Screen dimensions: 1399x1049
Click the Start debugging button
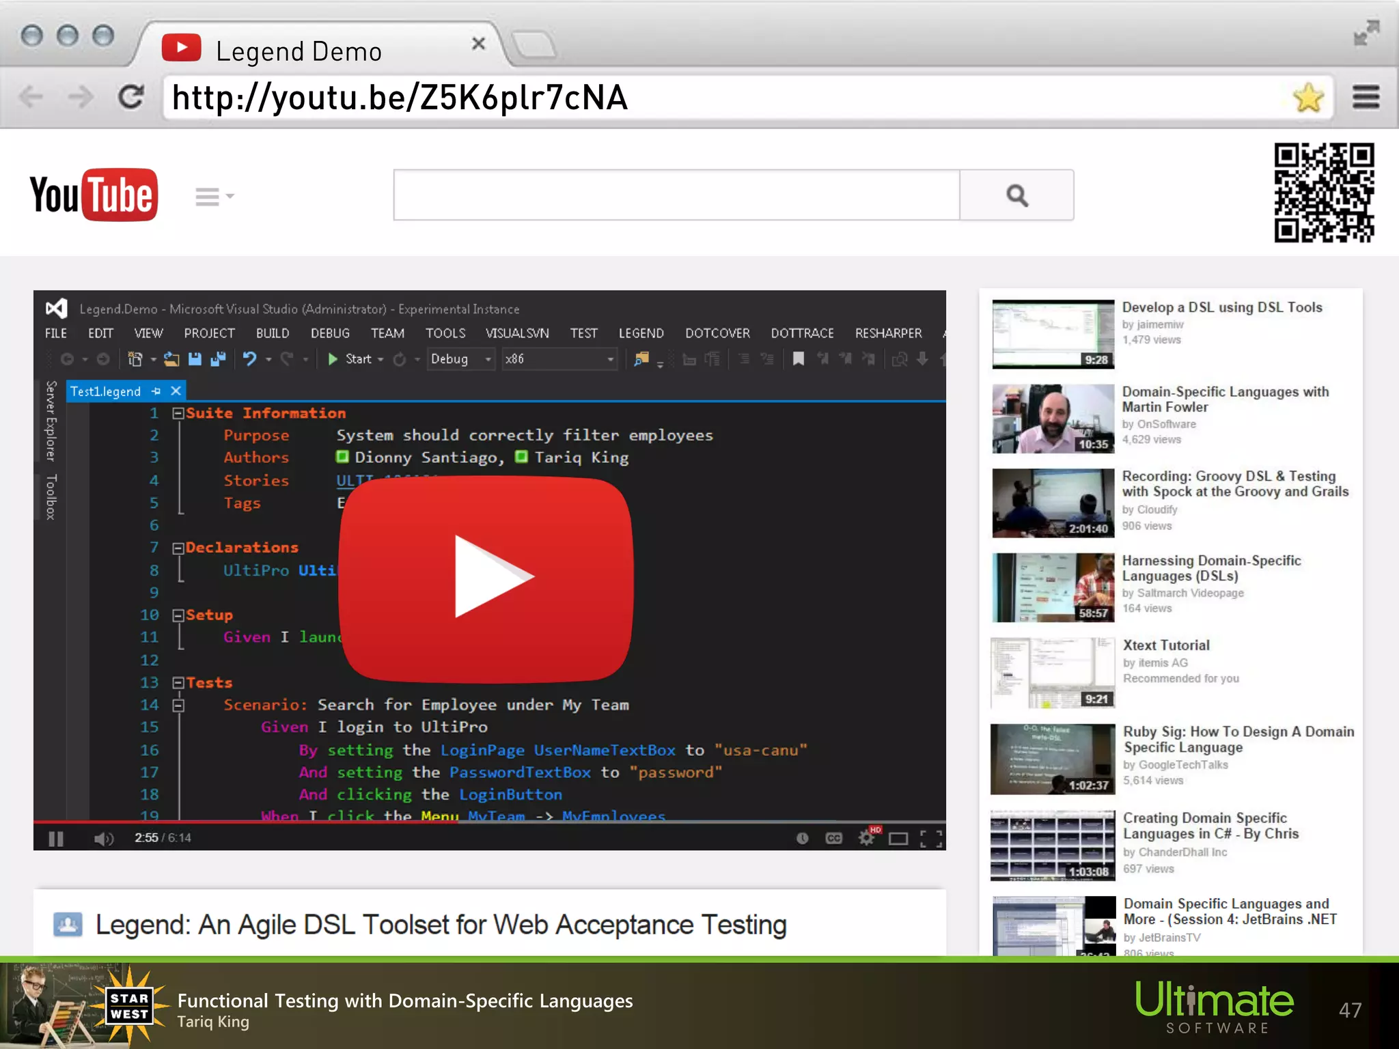click(x=350, y=359)
